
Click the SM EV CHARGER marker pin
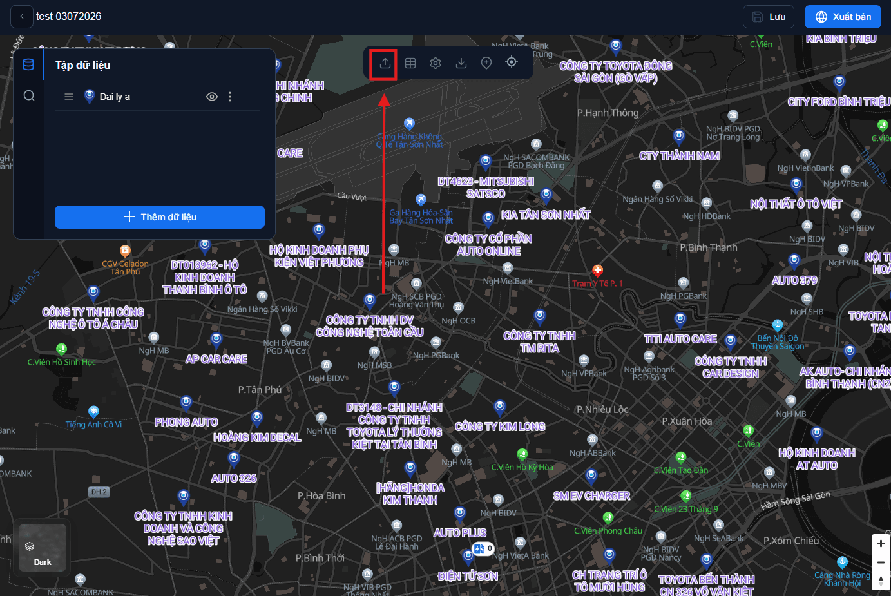coord(591,477)
